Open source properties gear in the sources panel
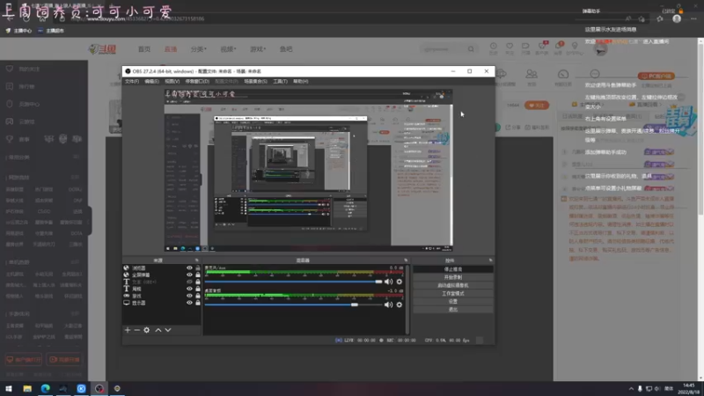 [x=147, y=330]
